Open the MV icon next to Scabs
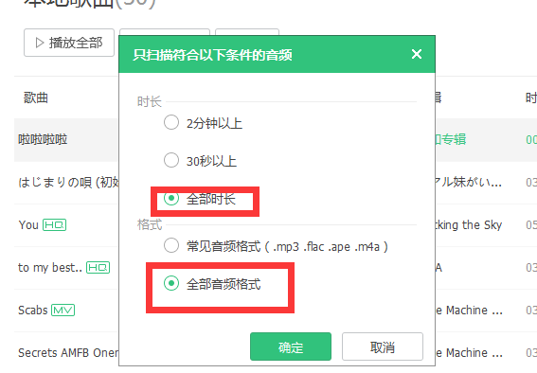Image resolution: width=537 pixels, height=373 pixels. point(63,310)
